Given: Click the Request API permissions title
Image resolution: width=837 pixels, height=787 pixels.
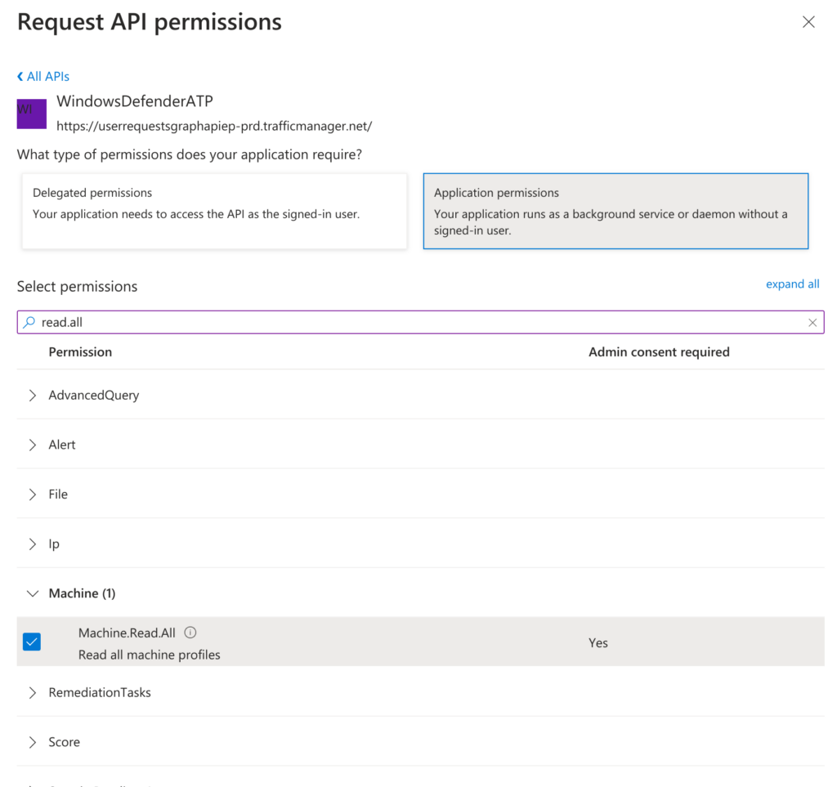Looking at the screenshot, I should [x=150, y=22].
